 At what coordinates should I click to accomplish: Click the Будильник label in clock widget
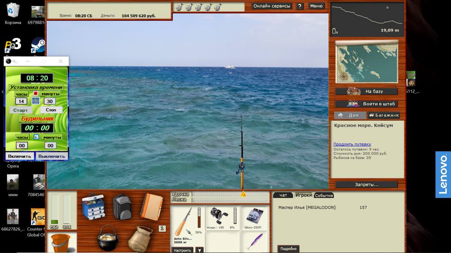[37, 118]
